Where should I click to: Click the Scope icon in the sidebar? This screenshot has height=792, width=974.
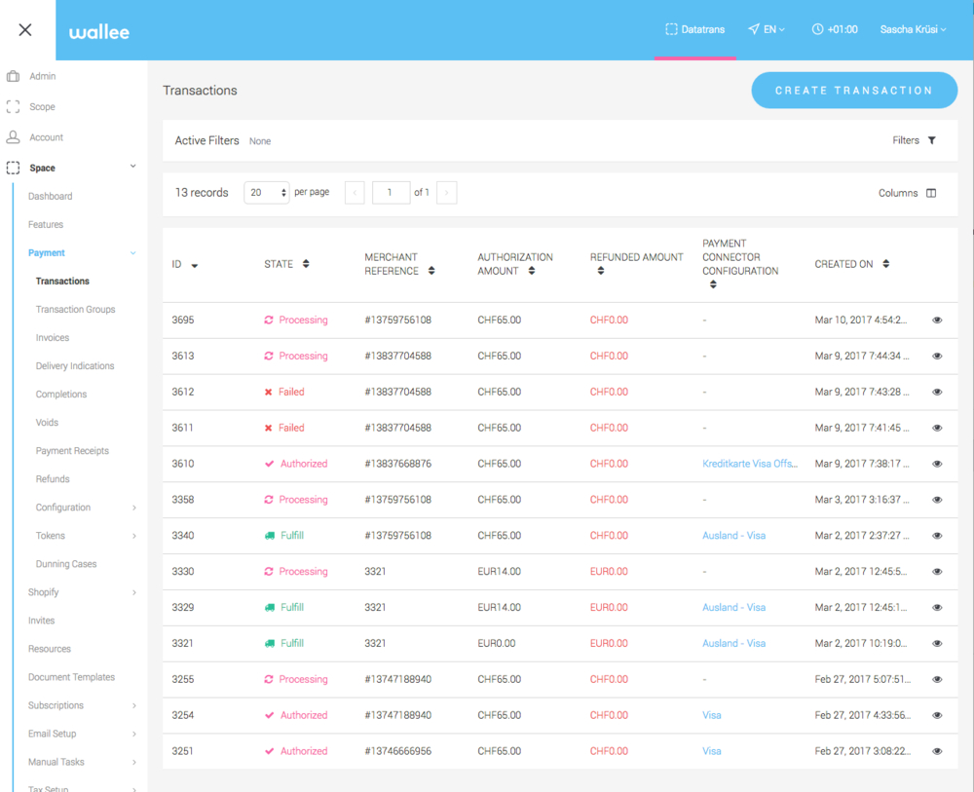(12, 106)
